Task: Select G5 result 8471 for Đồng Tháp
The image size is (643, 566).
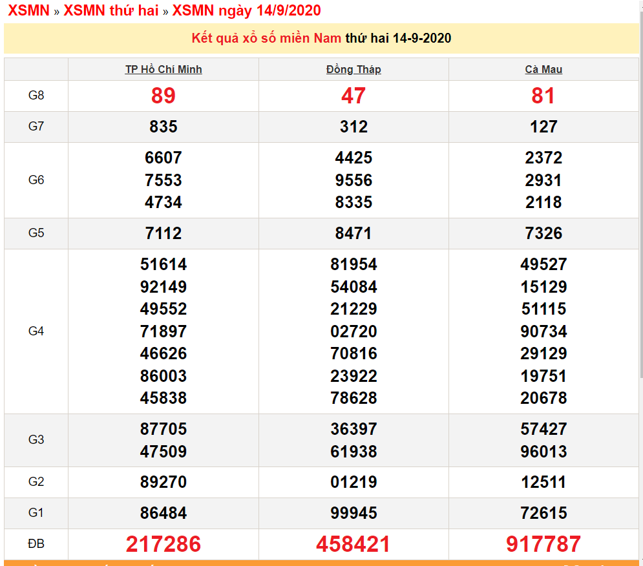Action: [x=353, y=233]
